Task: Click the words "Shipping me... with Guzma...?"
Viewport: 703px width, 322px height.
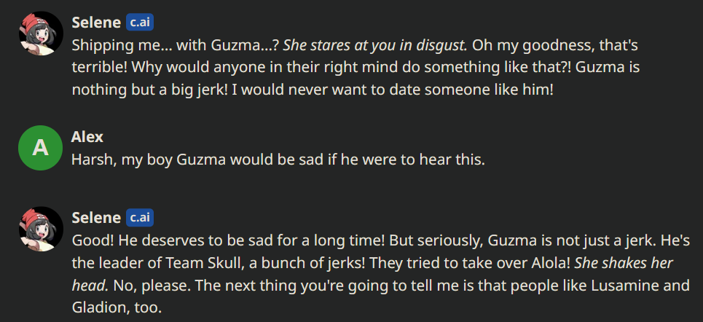Action: click(176, 45)
